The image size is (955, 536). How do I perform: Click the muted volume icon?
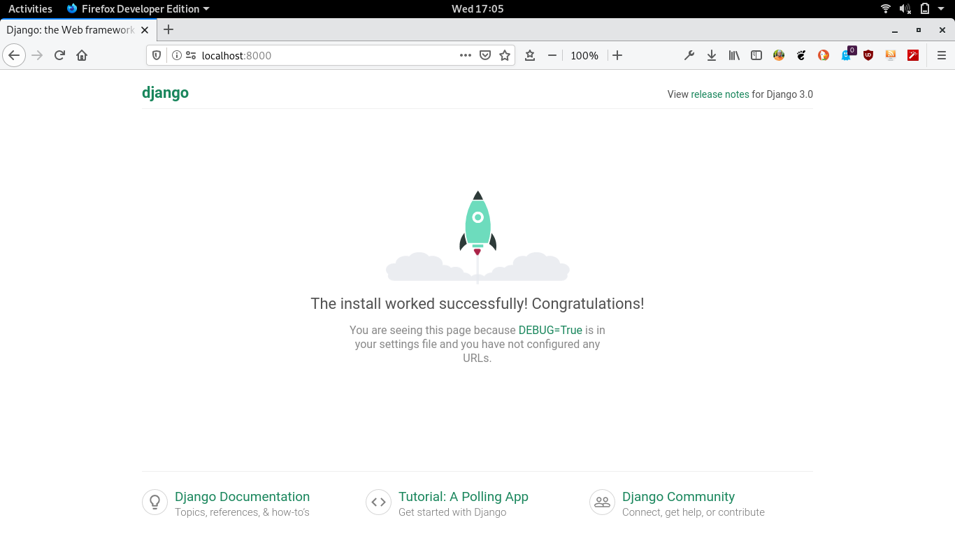[x=905, y=9]
